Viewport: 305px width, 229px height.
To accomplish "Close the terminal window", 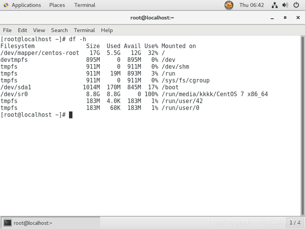I will [x=298, y=18].
